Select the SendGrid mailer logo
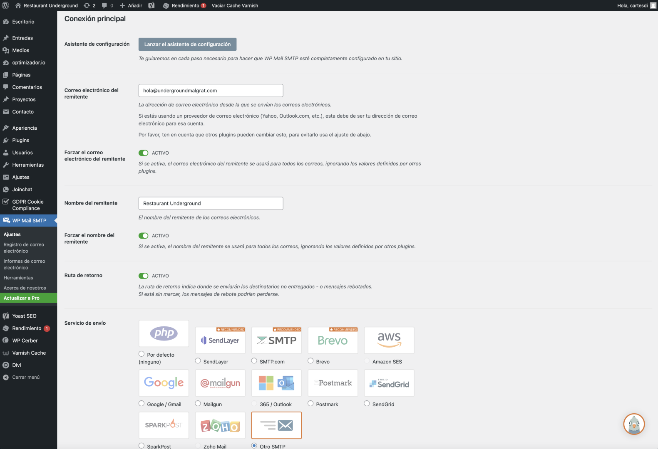 click(x=389, y=383)
